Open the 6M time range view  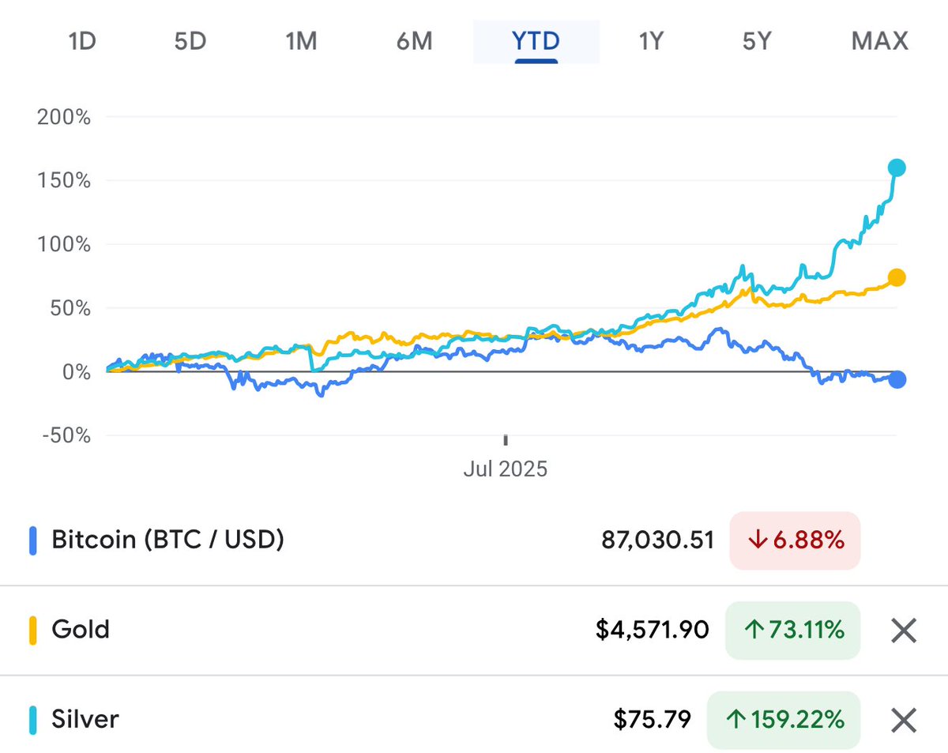click(414, 40)
